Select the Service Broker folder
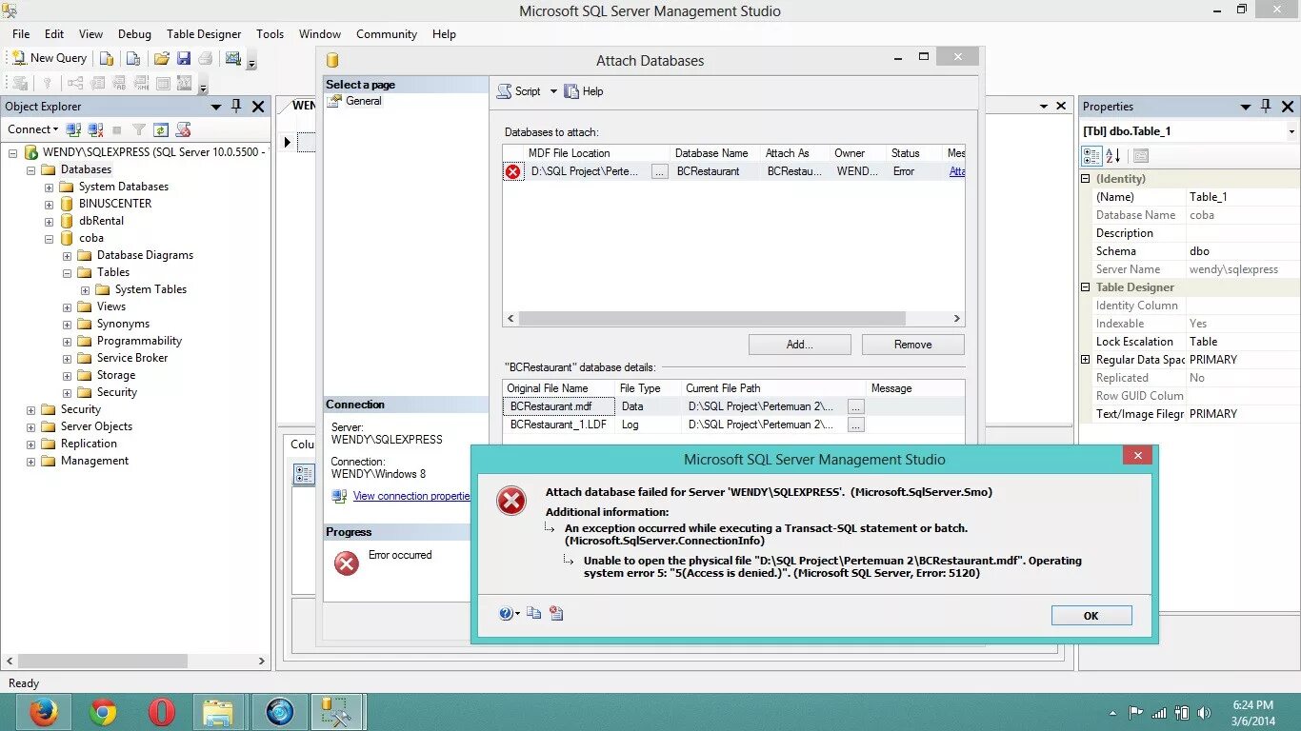This screenshot has height=731, width=1301. click(132, 358)
